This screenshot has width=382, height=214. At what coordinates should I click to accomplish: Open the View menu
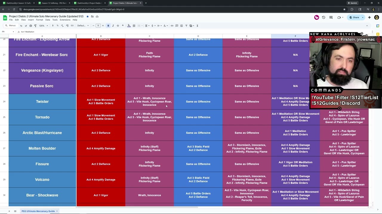pos(23,20)
